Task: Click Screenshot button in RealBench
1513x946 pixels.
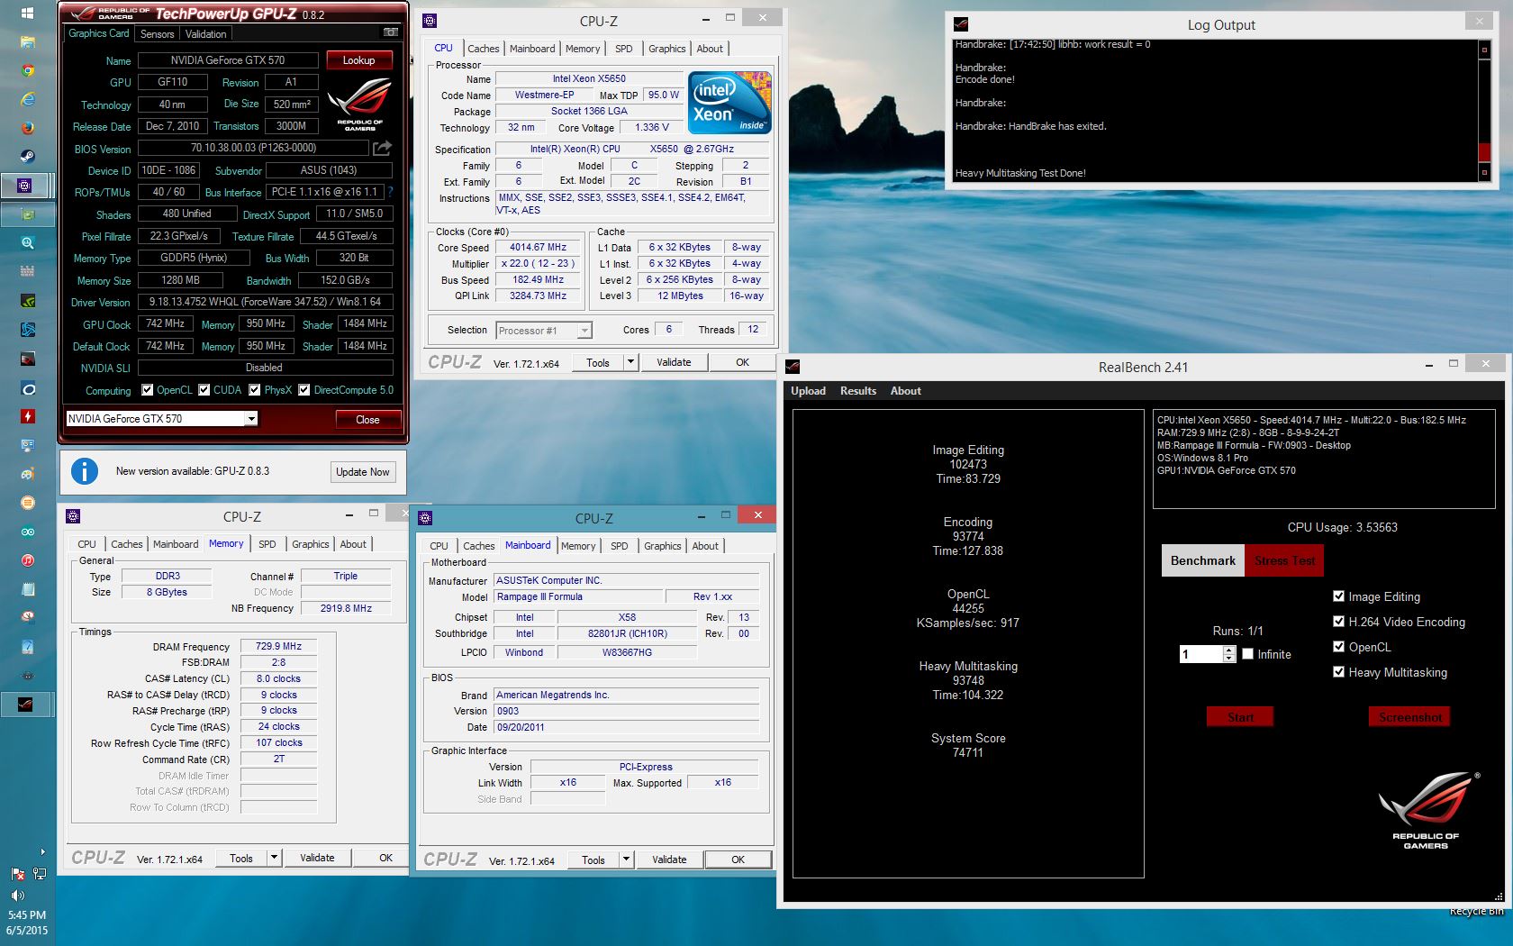Action: (x=1409, y=717)
